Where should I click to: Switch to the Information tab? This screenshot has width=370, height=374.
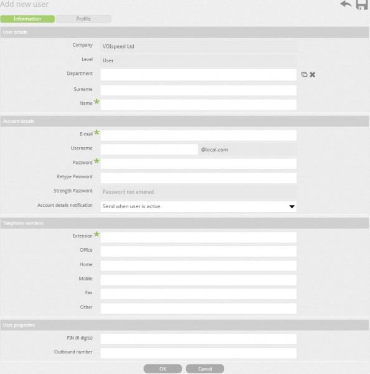click(x=27, y=19)
